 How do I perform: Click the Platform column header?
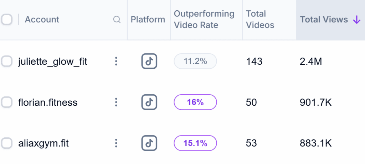148,20
